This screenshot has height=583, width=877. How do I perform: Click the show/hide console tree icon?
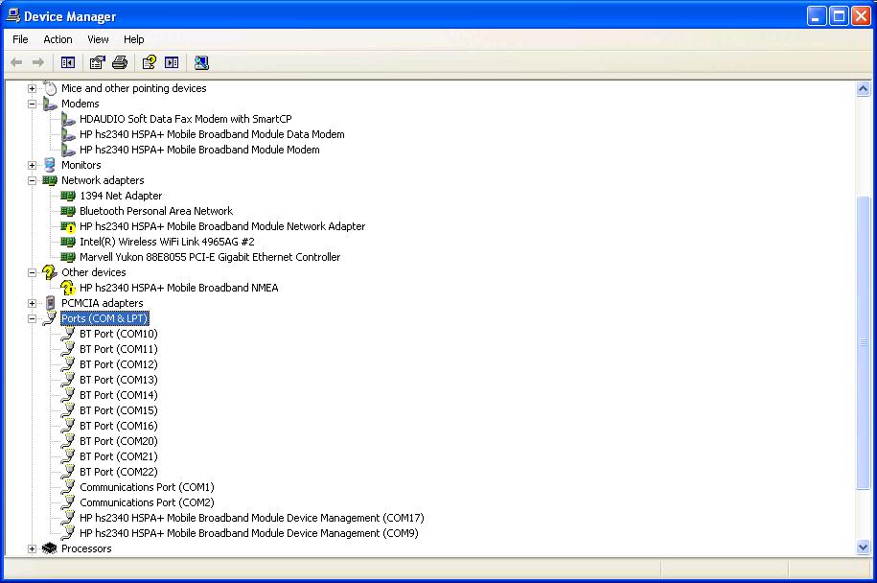(68, 62)
